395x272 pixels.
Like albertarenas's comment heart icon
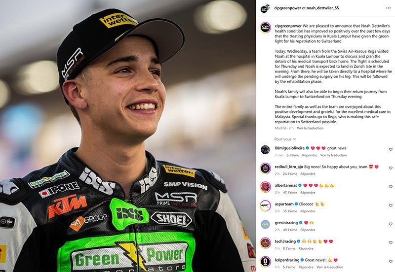(391, 187)
